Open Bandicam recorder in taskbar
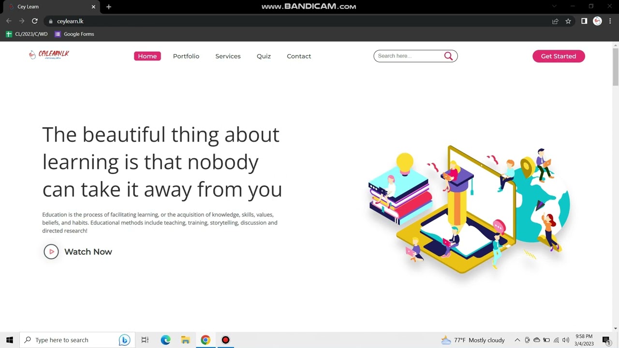 pyautogui.click(x=225, y=340)
